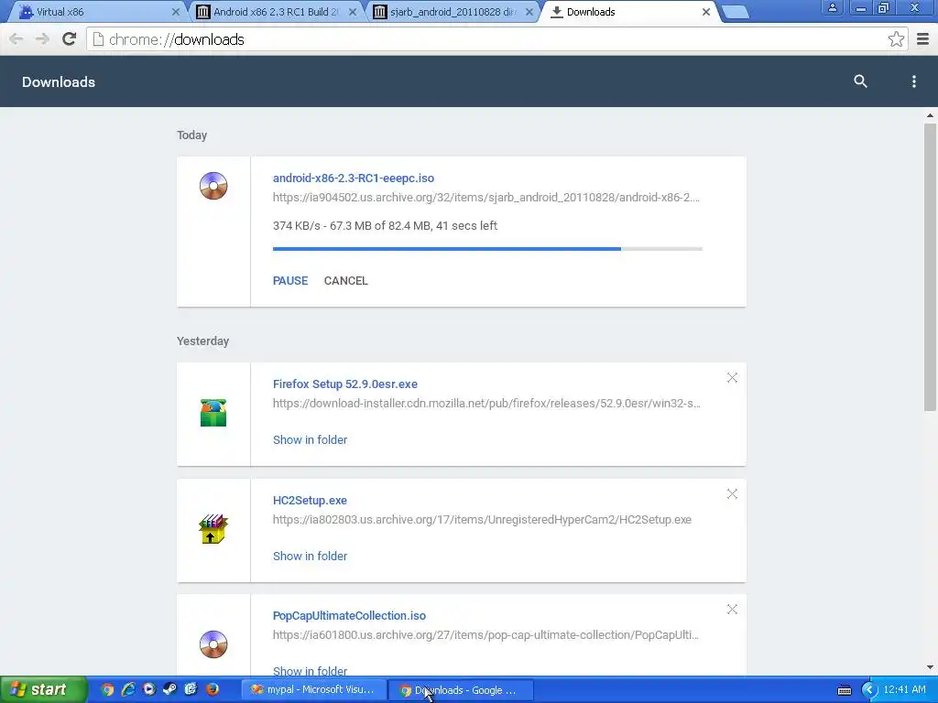Screen dimensions: 938x703
Task: Show PopCapUltimateCollection.iso in folder
Action: (310, 671)
